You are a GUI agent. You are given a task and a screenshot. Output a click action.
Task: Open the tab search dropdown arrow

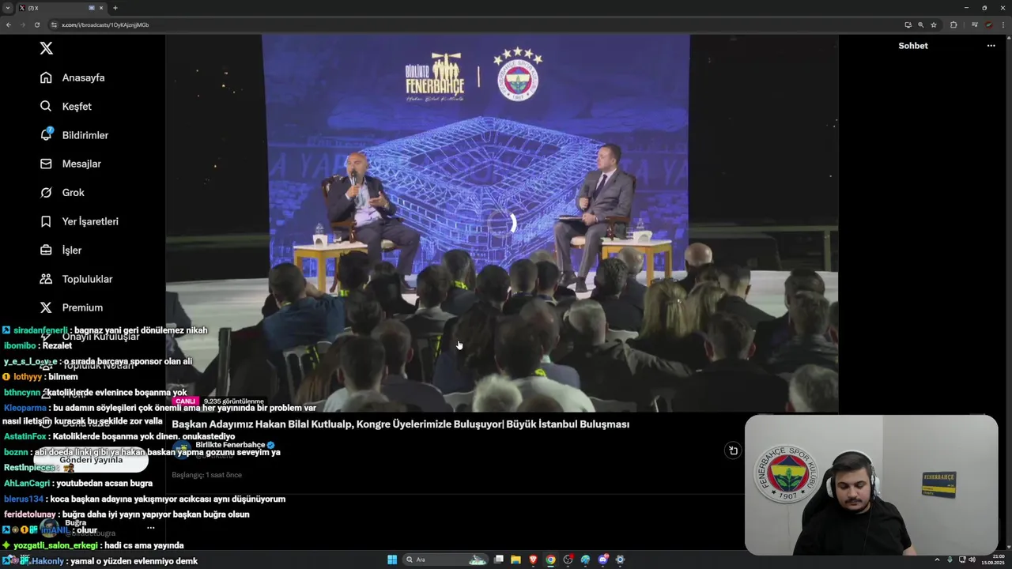8,8
